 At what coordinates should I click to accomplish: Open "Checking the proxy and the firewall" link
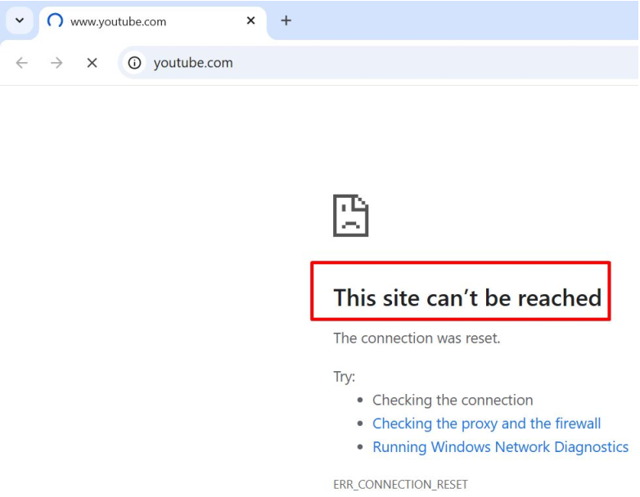[x=486, y=423]
